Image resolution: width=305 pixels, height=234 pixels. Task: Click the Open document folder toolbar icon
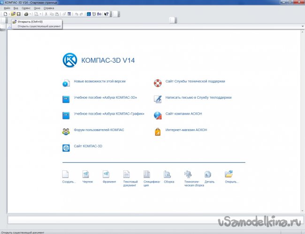[x=13, y=15]
